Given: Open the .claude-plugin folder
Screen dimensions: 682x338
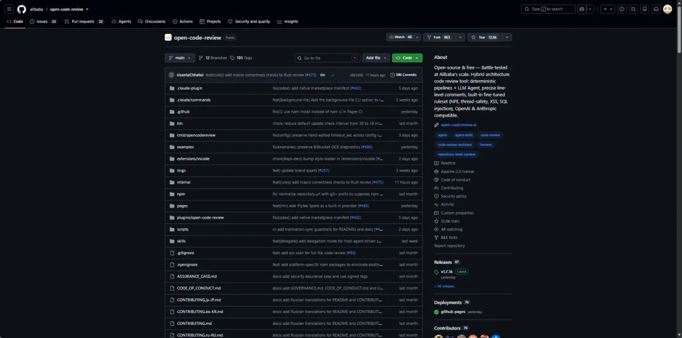Looking at the screenshot, I should [x=189, y=88].
